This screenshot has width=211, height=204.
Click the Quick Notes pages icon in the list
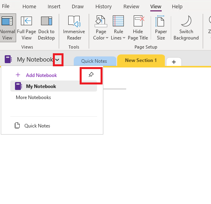click(17, 125)
